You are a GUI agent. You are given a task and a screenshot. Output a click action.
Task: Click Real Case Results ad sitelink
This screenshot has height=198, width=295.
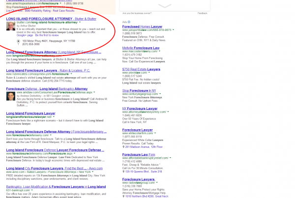(63, 11)
